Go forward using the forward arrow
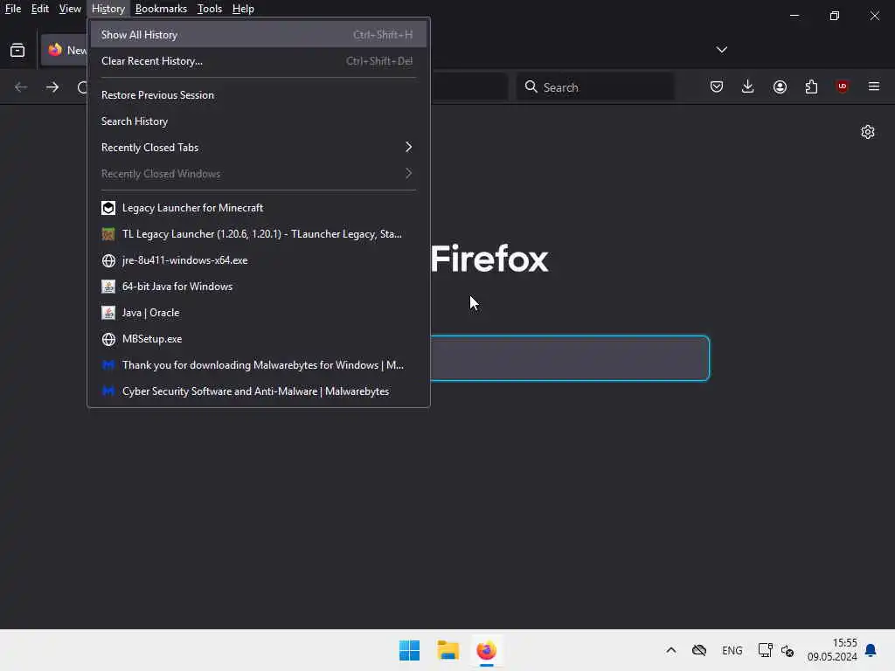Viewport: 895px width, 671px height. [52, 86]
